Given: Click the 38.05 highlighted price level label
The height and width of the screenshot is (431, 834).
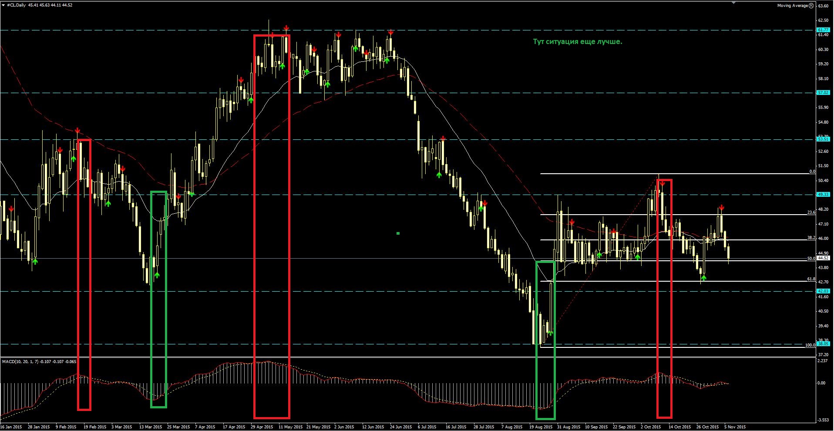Looking at the screenshot, I should point(823,344).
